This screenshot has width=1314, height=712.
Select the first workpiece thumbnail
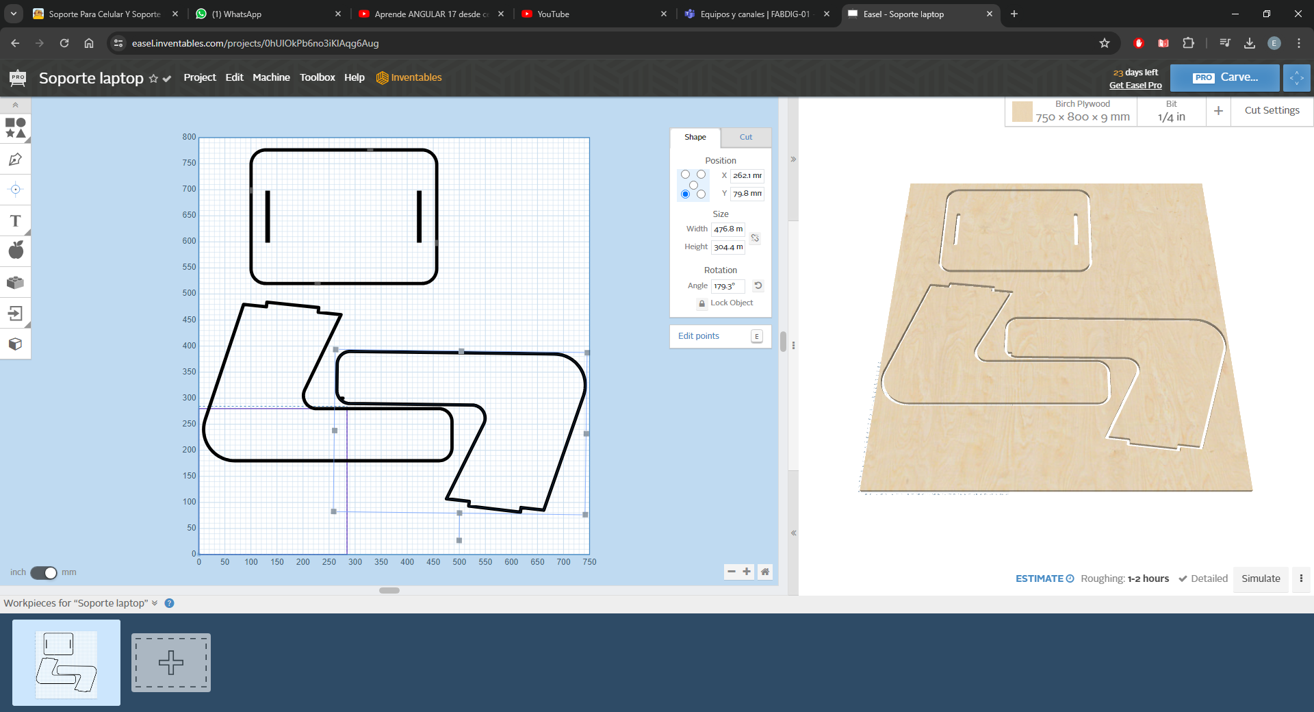pos(66,663)
